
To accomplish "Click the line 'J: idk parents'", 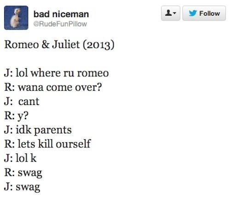I will [x=38, y=130].
